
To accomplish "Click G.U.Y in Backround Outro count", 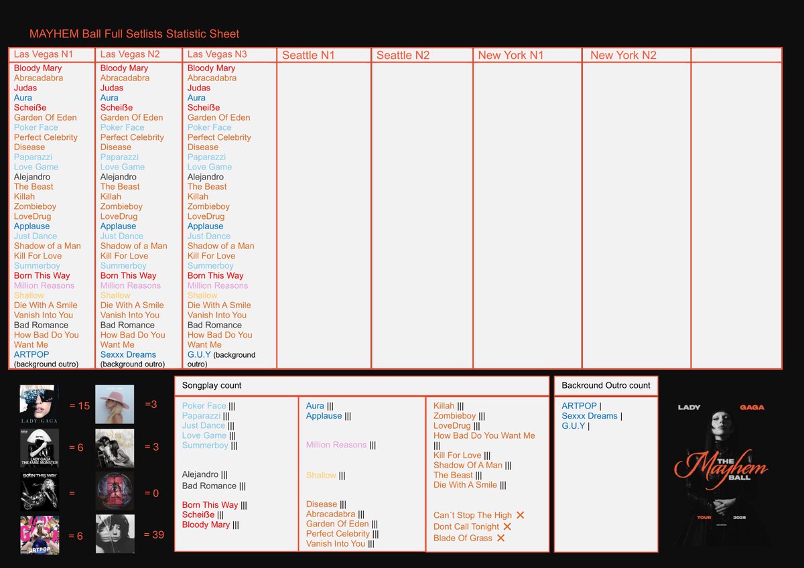I will tap(573, 426).
